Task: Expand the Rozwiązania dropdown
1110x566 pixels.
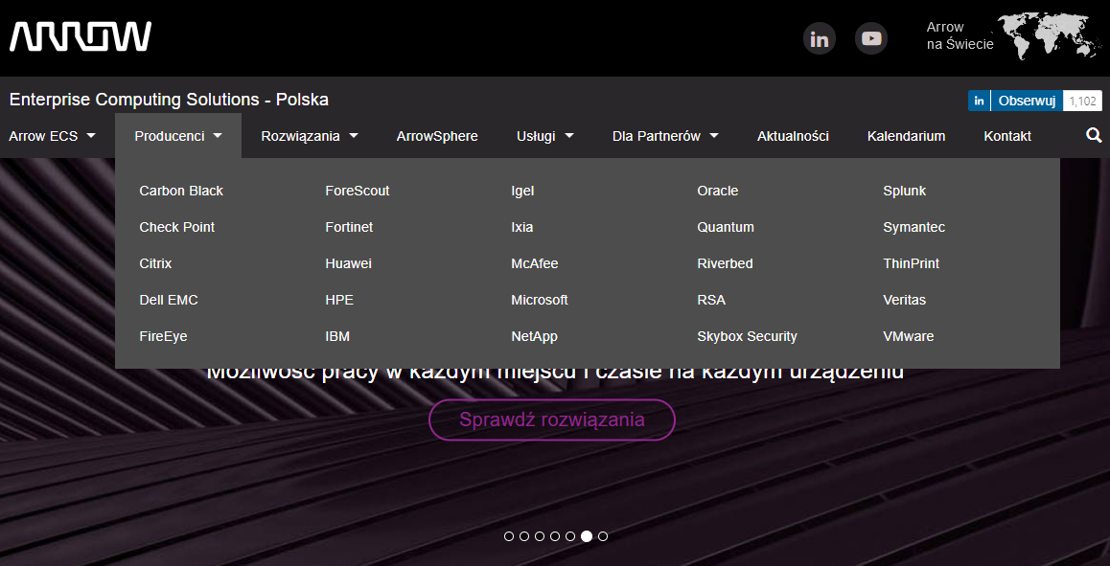Action: tap(310, 136)
